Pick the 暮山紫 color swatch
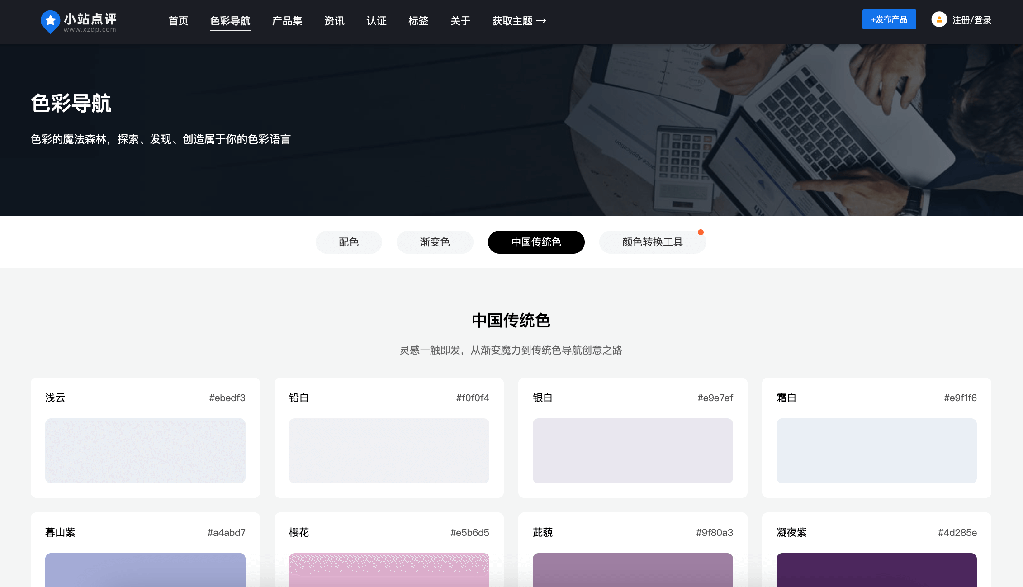 pyautogui.click(x=145, y=570)
